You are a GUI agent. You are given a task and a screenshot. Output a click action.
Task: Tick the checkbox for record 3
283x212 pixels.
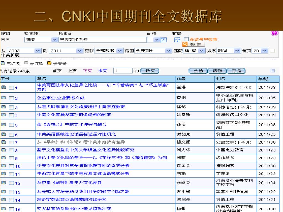(11, 108)
